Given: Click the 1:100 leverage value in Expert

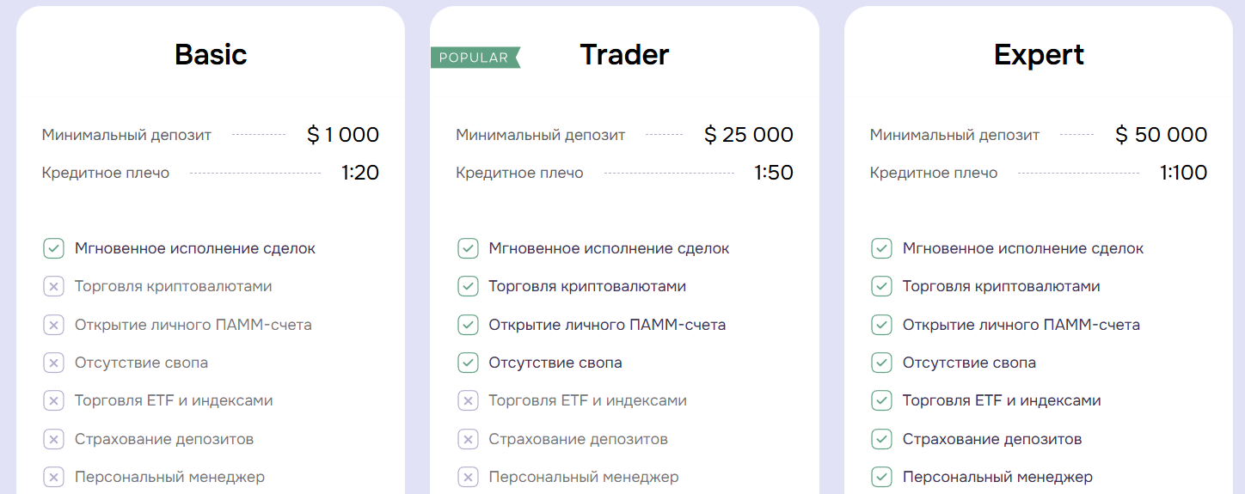Looking at the screenshot, I should (1183, 173).
